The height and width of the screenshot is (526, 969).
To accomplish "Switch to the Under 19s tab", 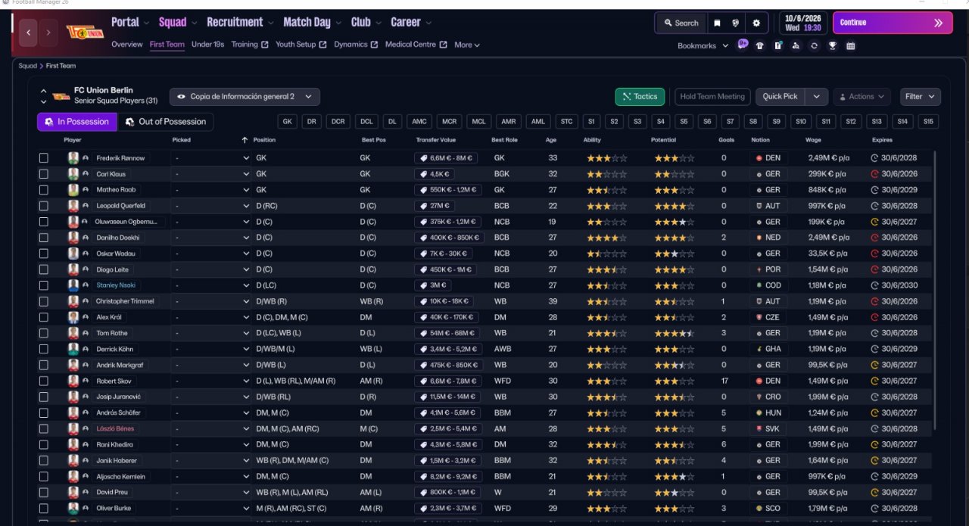I will point(207,45).
